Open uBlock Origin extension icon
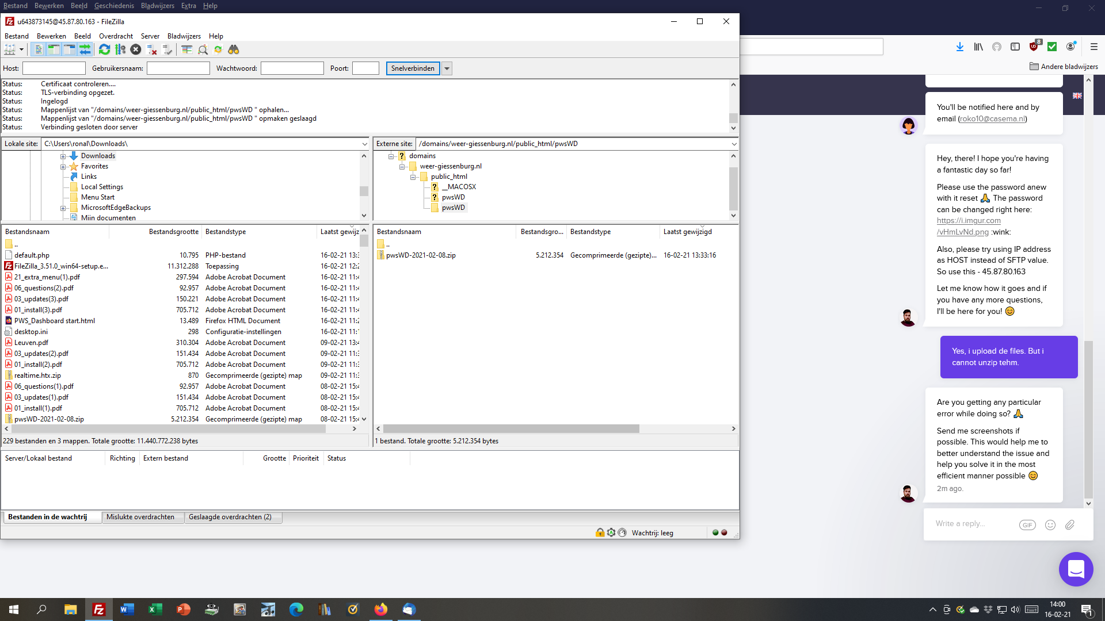The height and width of the screenshot is (621, 1105). (x=1034, y=46)
